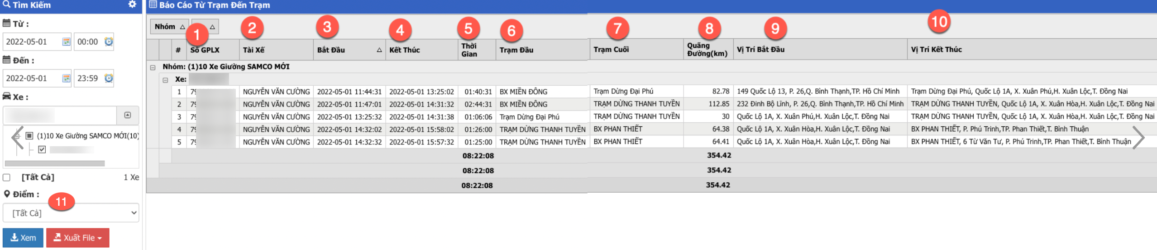The width and height of the screenshot is (1157, 250).
Task: Select end time 2022-05-01 15:58:02 cell
Action: (421, 130)
